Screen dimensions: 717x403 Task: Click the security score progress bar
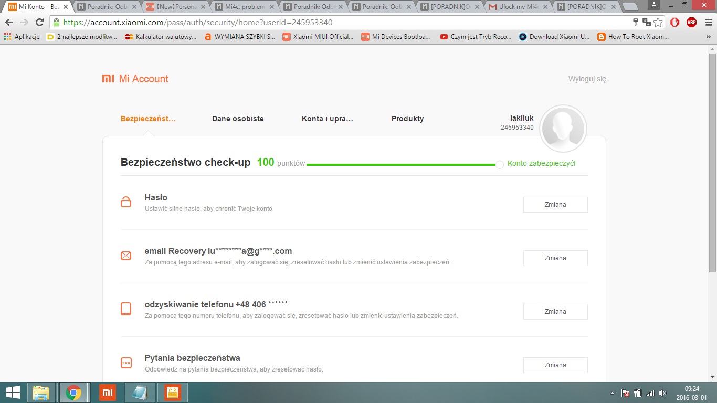(x=401, y=165)
